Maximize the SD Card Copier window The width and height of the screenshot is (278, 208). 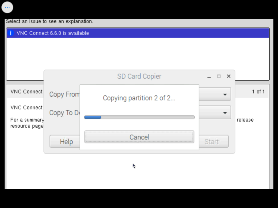219,76
